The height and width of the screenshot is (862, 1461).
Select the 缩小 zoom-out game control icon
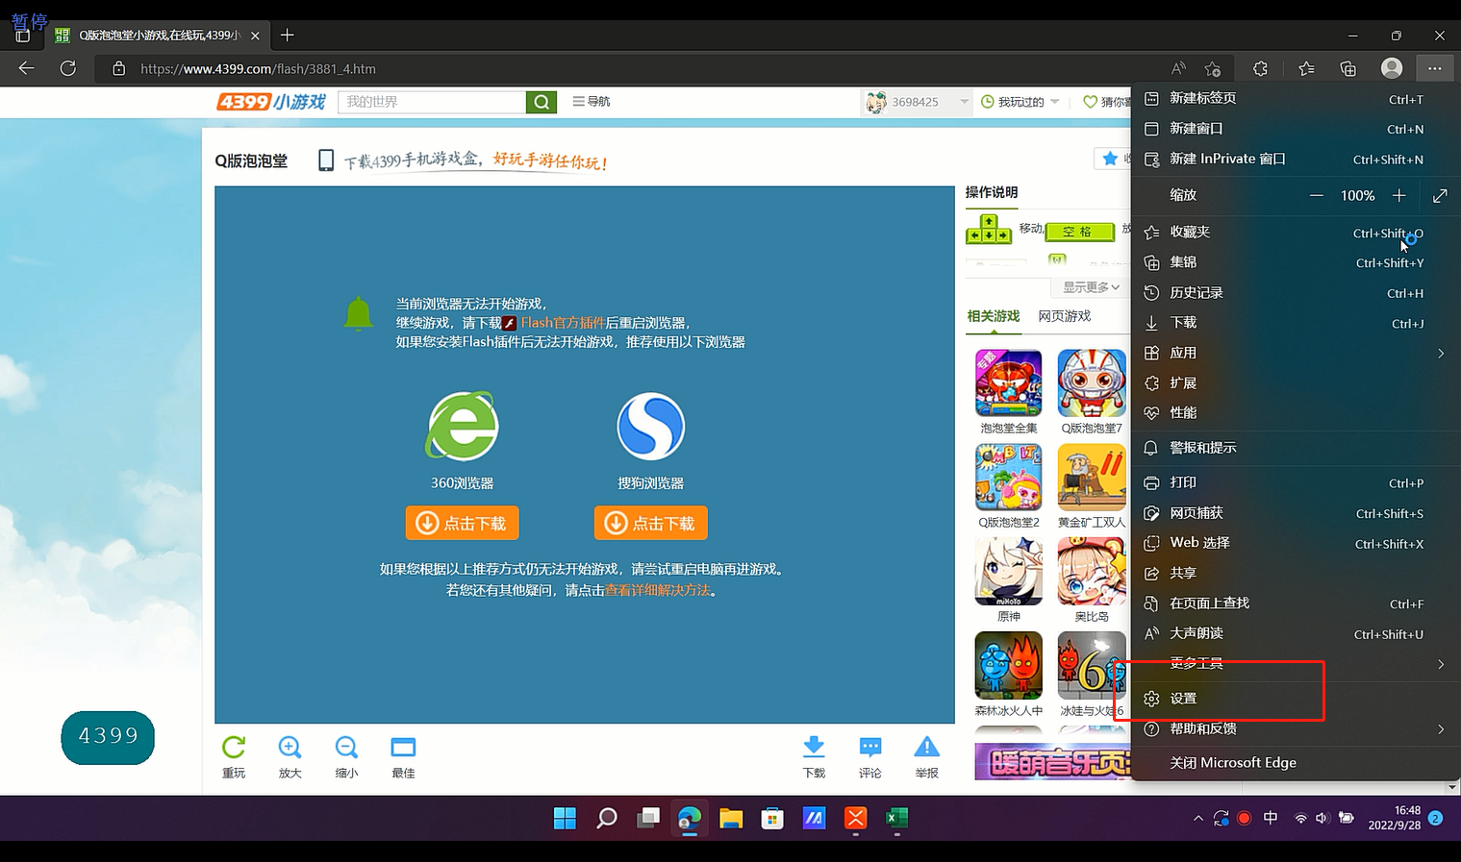pos(346,755)
